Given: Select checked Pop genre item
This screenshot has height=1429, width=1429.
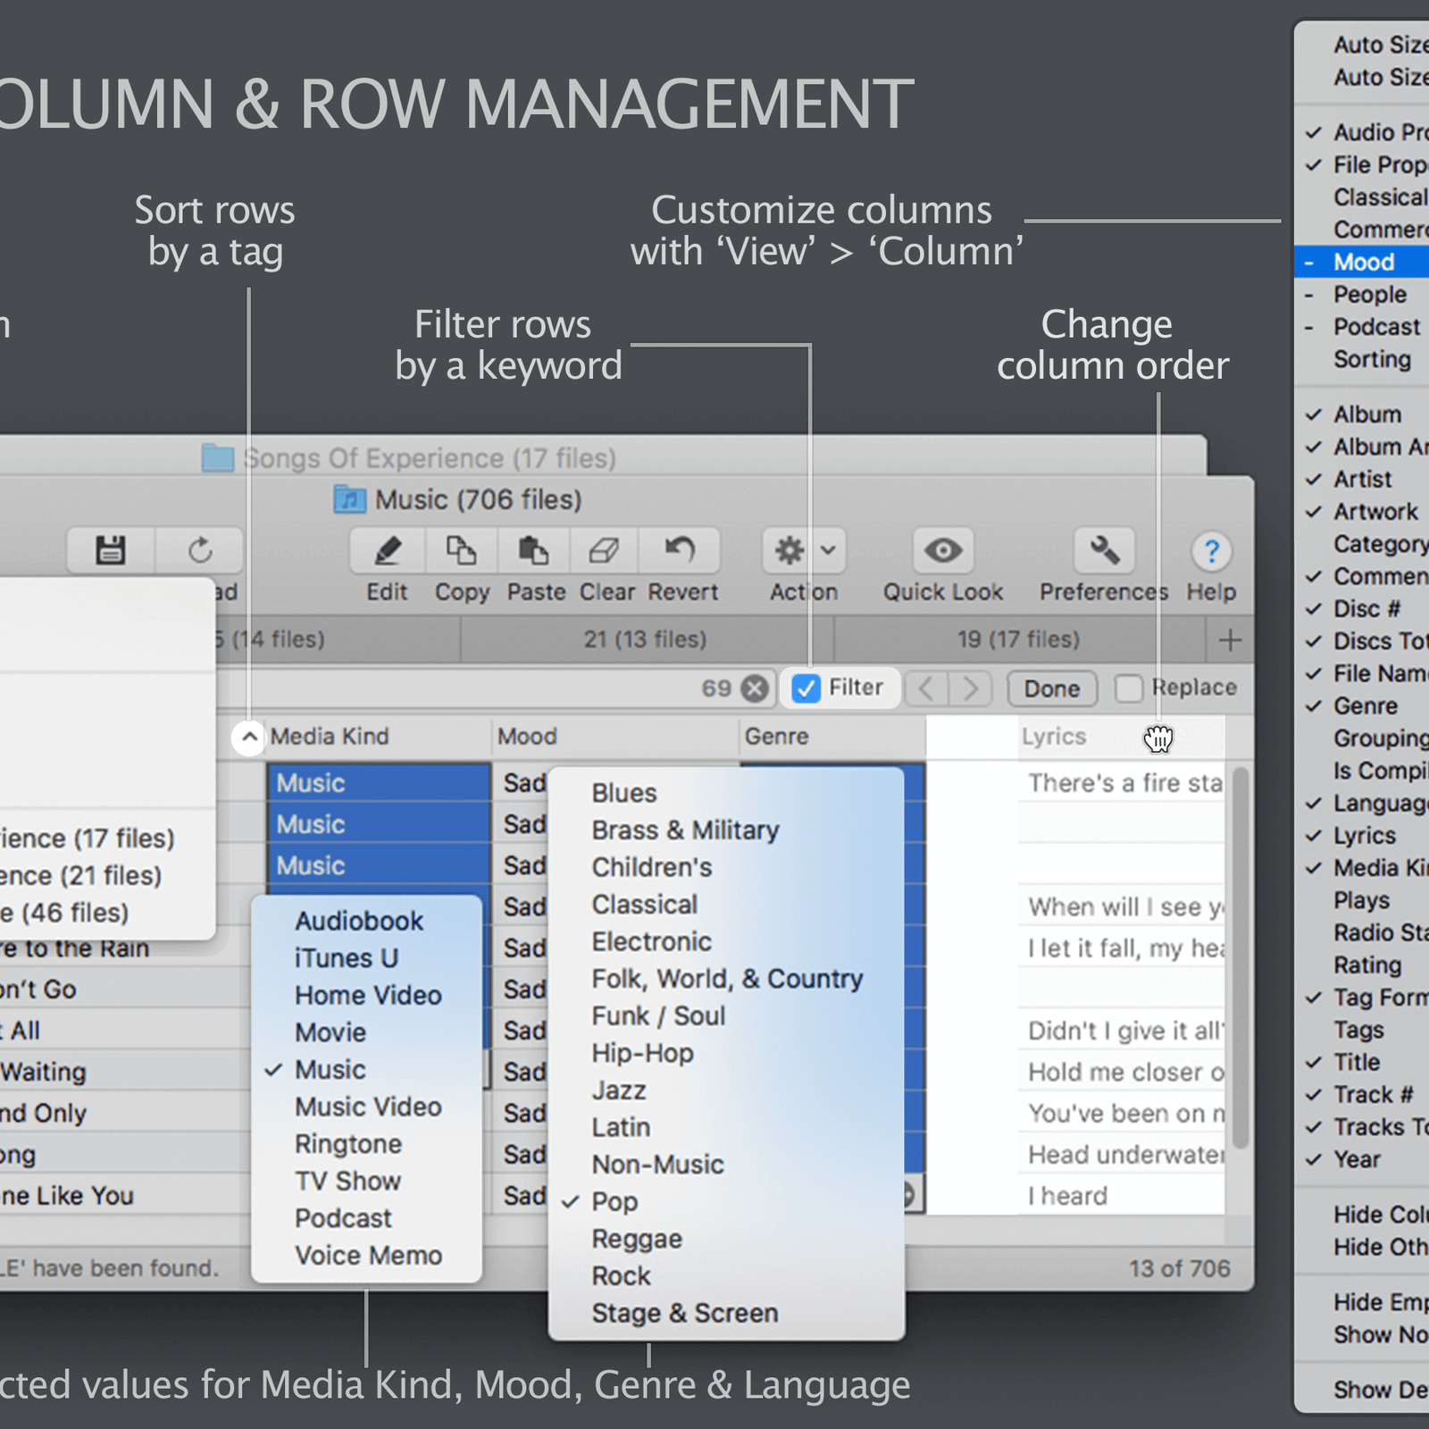Looking at the screenshot, I should [x=726, y=1202].
